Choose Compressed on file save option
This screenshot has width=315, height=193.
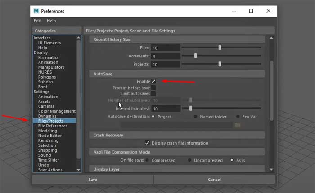(x=148, y=160)
